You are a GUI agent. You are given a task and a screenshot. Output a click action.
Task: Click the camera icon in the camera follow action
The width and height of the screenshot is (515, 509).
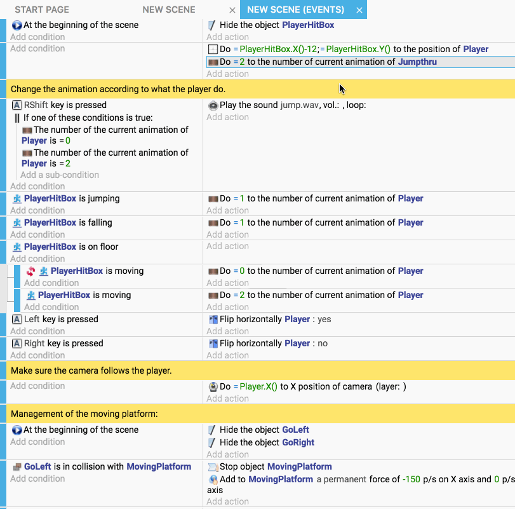(x=212, y=386)
